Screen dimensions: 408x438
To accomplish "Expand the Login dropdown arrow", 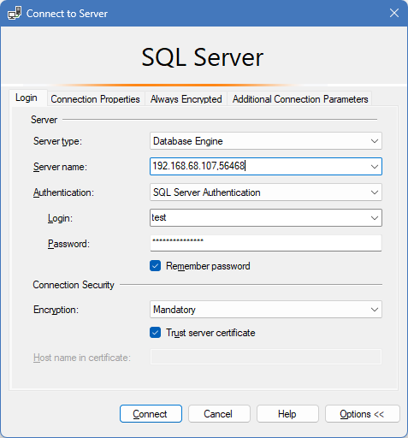I will point(375,218).
